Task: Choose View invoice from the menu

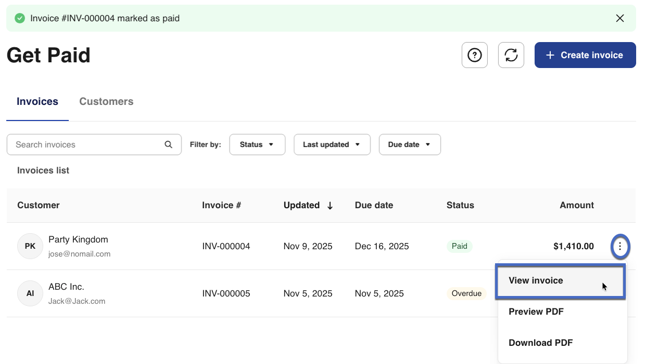Action: coord(536,280)
